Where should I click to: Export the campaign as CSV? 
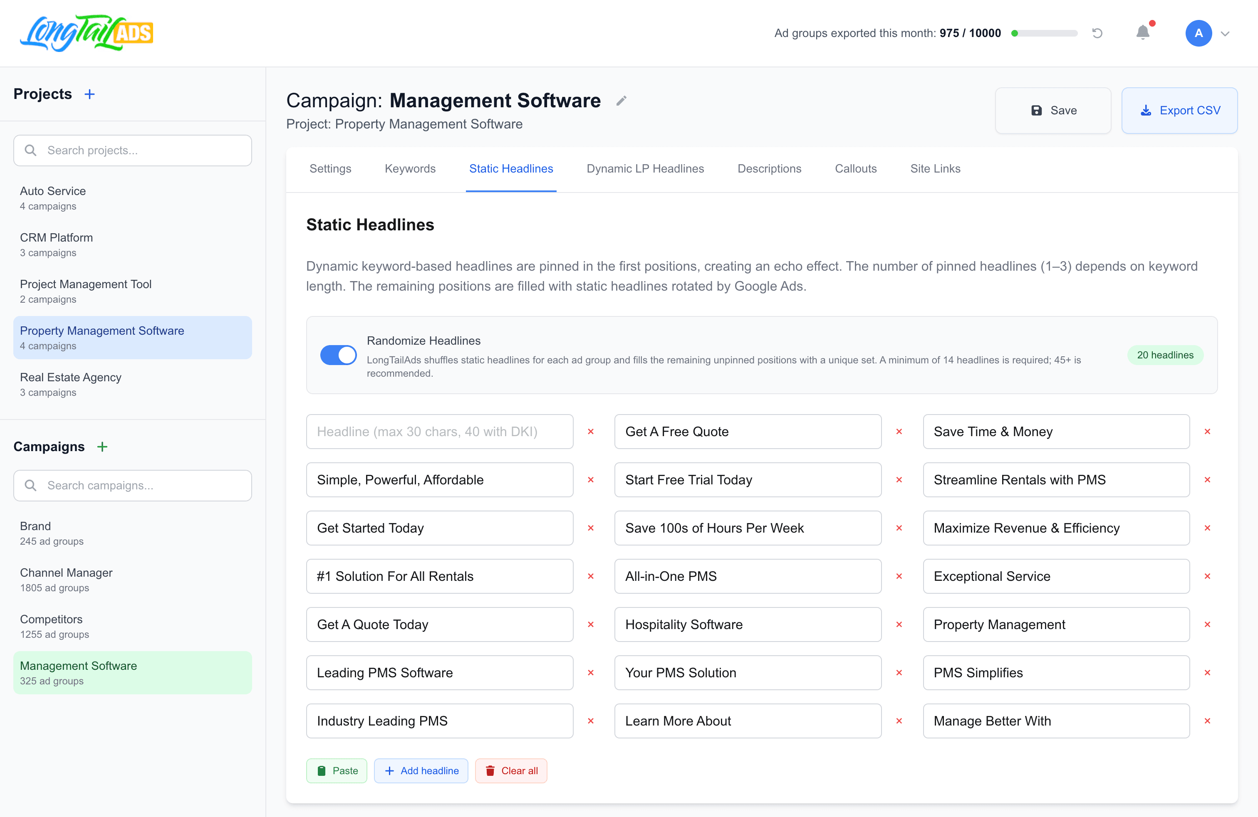pos(1180,110)
